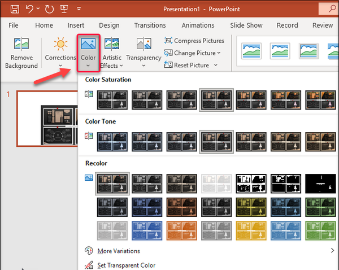Open the Transparency dropdown
Screen dimensions: 339x270
coord(144,53)
